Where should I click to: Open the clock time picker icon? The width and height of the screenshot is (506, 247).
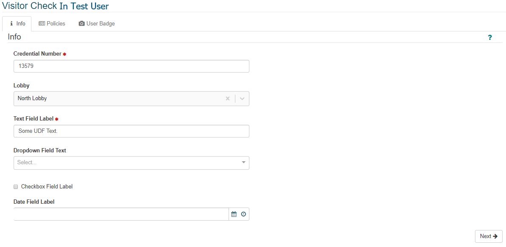(243, 214)
